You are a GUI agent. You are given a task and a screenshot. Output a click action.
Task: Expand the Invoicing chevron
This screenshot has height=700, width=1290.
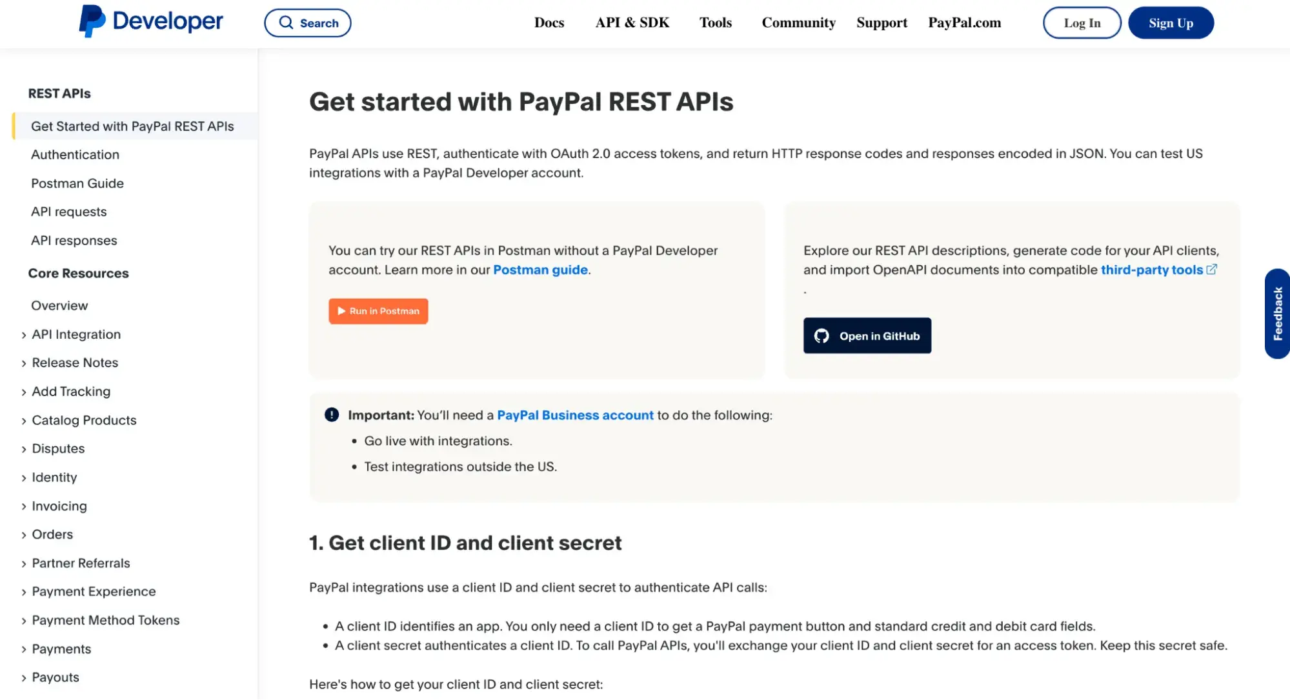24,506
